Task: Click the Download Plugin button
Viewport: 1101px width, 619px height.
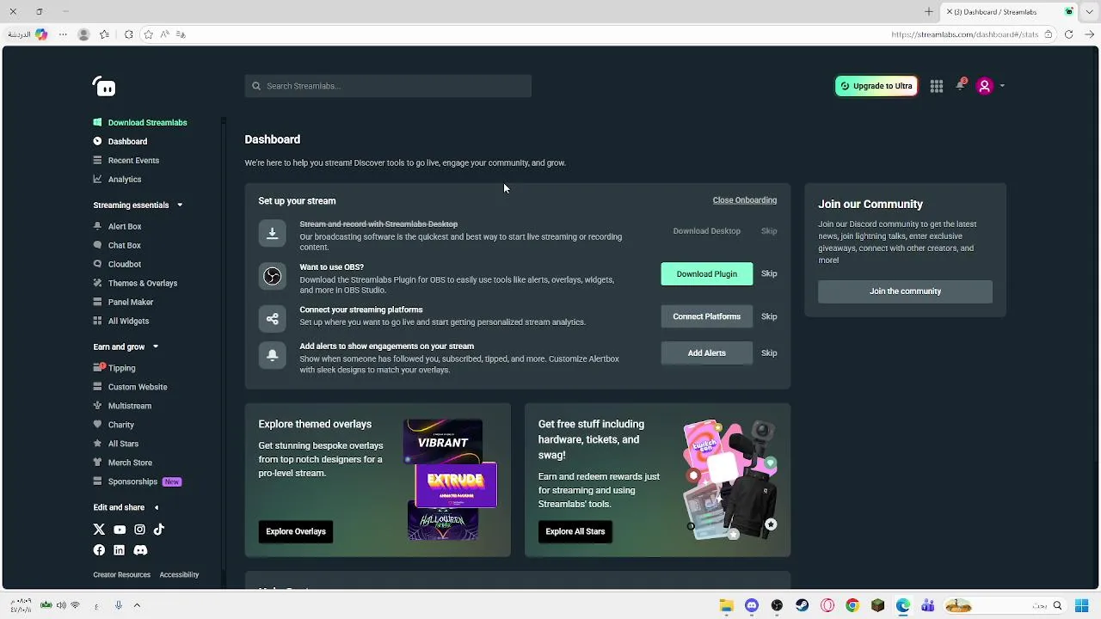Action: [706, 274]
